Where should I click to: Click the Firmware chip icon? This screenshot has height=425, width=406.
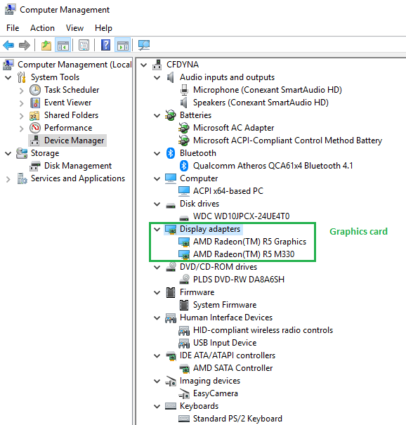tap(171, 292)
